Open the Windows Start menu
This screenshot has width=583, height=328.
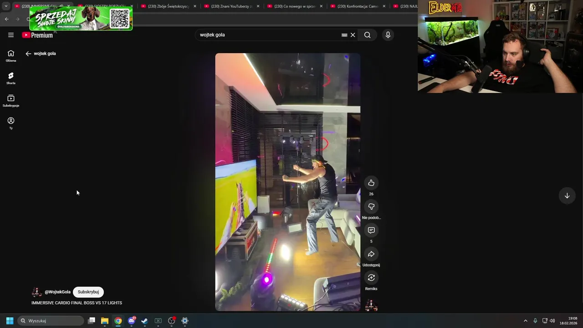click(x=10, y=321)
